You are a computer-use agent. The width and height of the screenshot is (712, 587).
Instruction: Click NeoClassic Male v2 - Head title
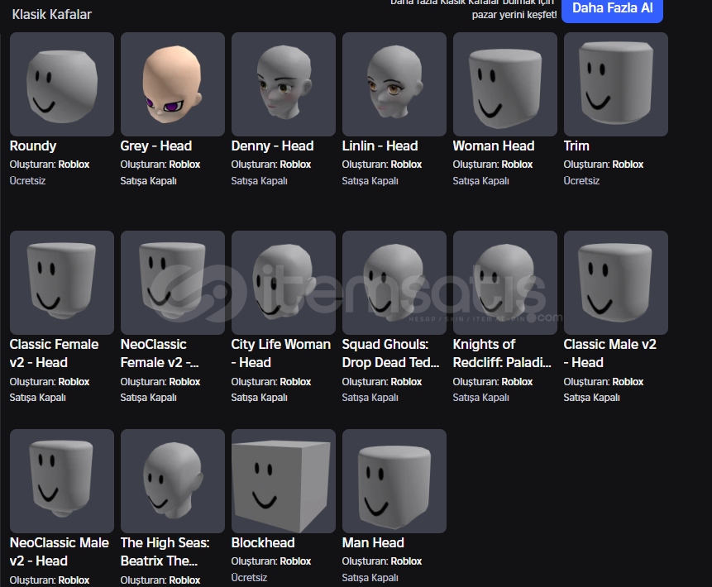click(x=60, y=551)
